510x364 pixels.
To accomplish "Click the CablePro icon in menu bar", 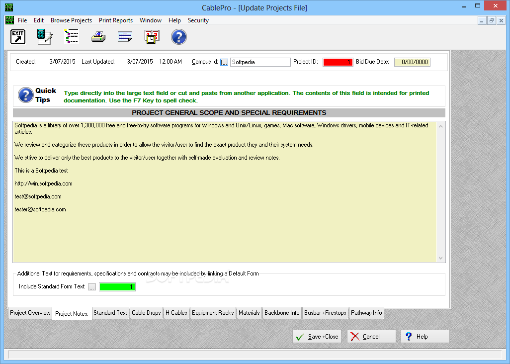I will [x=10, y=20].
